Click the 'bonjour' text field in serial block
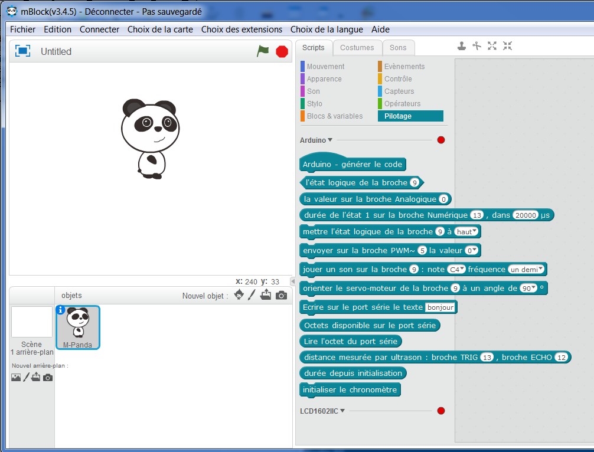The height and width of the screenshot is (452, 594). tap(440, 307)
